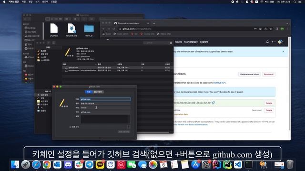Open KakaoTalk from the Dock
The image size is (305, 171).
[x=100, y=165]
